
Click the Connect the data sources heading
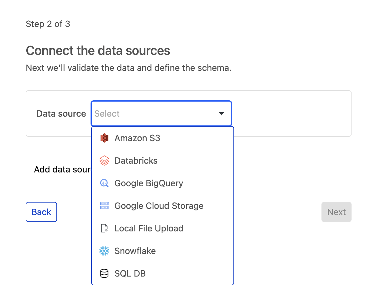pyautogui.click(x=98, y=50)
